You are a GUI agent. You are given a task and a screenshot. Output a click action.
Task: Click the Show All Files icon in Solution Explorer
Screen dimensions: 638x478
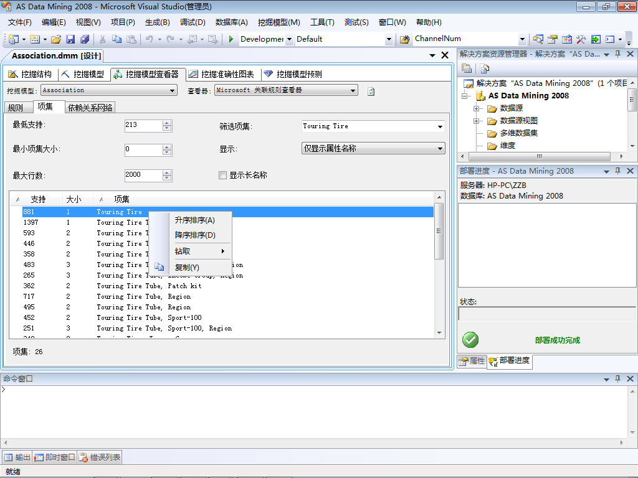(x=484, y=68)
